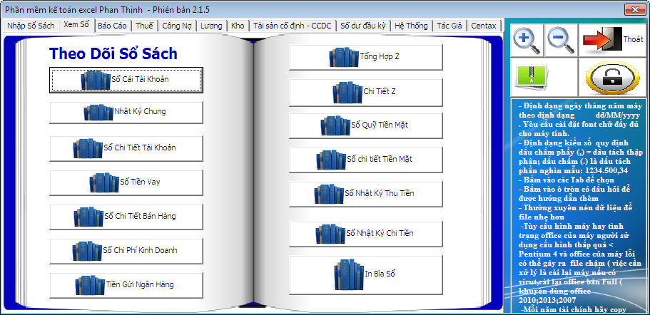This screenshot has width=650, height=315.
Task: Open Sổ Tiền Vay book
Action: coord(126,182)
